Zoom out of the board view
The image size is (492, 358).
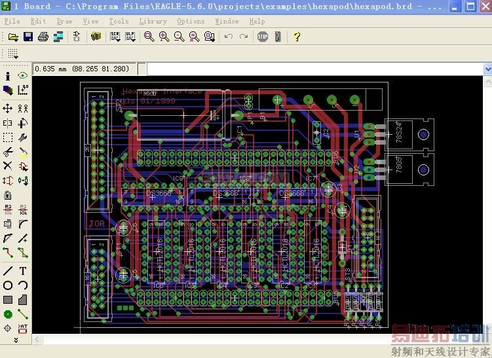click(179, 37)
